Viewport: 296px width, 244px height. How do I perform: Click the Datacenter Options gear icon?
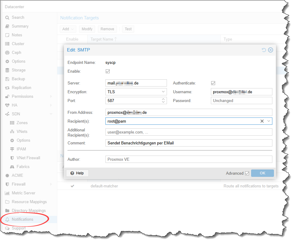click(x=7, y=61)
